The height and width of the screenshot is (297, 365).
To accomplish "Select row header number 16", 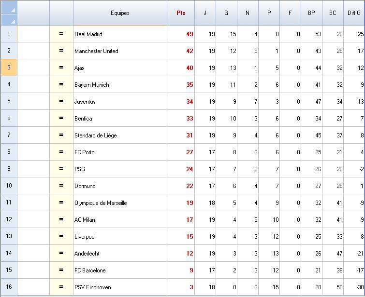I will point(9,287).
